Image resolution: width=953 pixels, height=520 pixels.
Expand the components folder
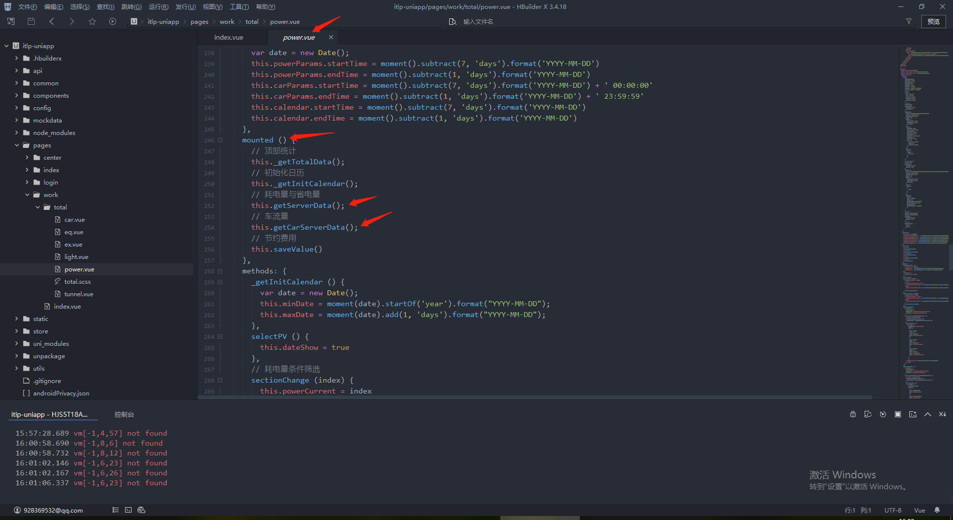tap(16, 95)
